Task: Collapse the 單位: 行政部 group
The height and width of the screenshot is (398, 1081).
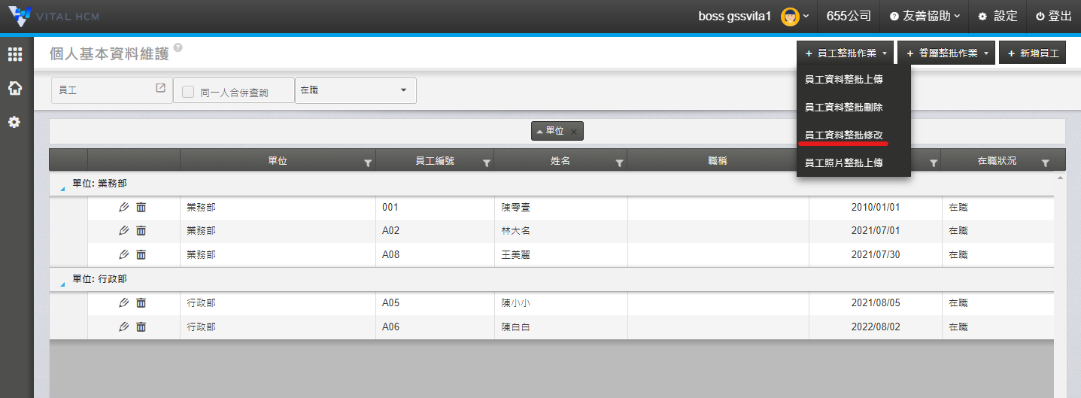Action: (62, 284)
